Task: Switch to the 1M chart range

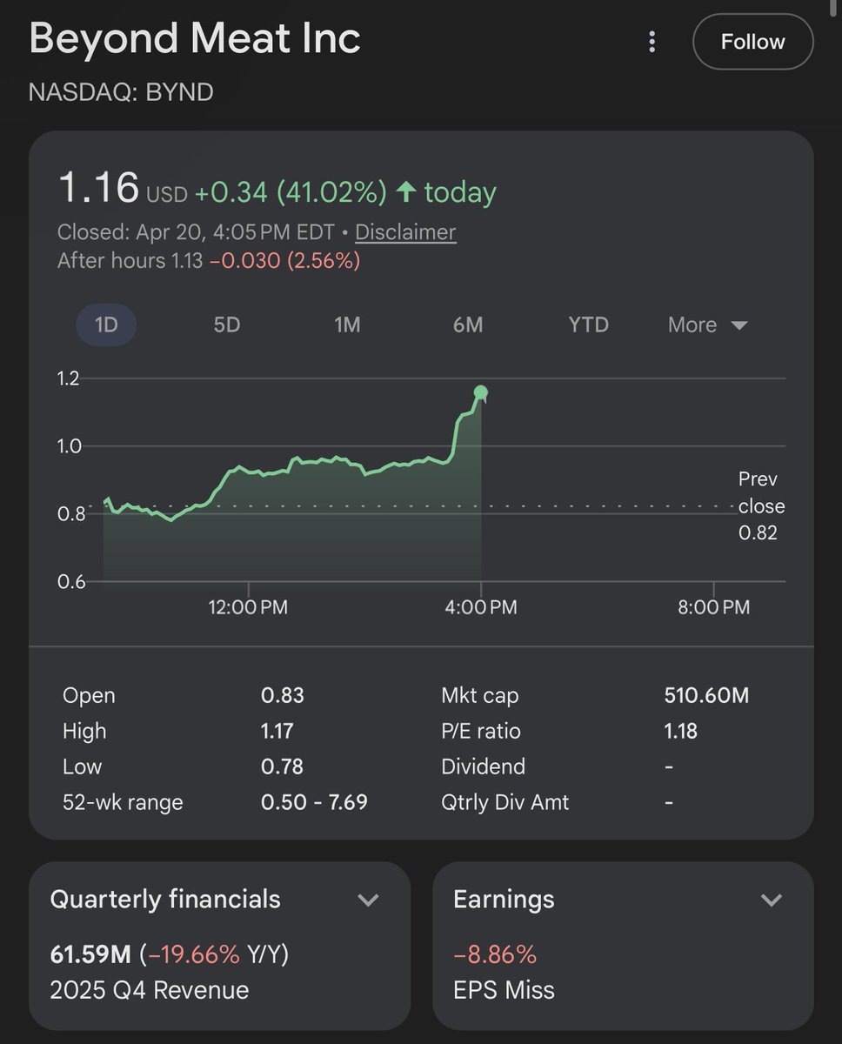Action: tap(347, 325)
